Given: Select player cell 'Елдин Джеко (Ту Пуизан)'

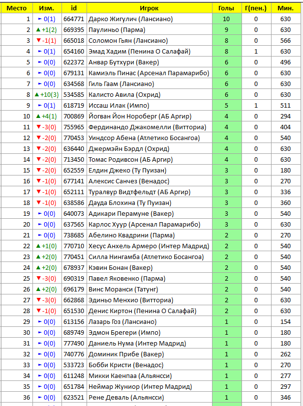Looking at the screenshot, I should click(150, 171).
